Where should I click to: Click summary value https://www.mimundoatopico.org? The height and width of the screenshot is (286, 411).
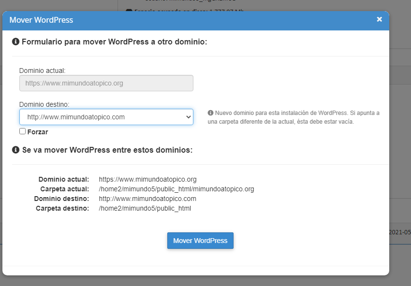(147, 179)
